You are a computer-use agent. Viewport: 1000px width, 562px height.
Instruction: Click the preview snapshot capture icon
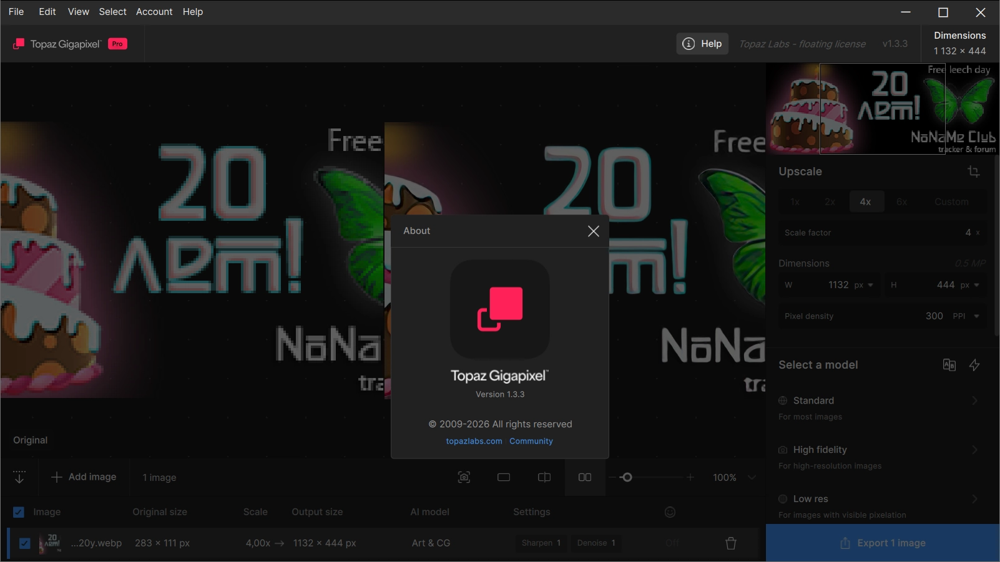click(464, 478)
